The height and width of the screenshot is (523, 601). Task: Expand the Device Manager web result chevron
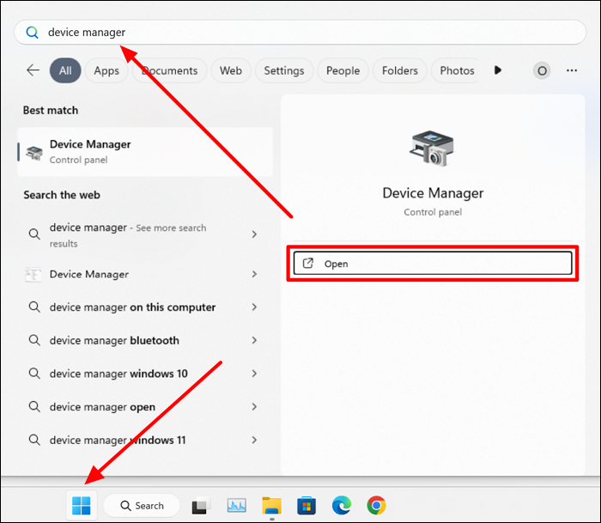pyautogui.click(x=254, y=274)
